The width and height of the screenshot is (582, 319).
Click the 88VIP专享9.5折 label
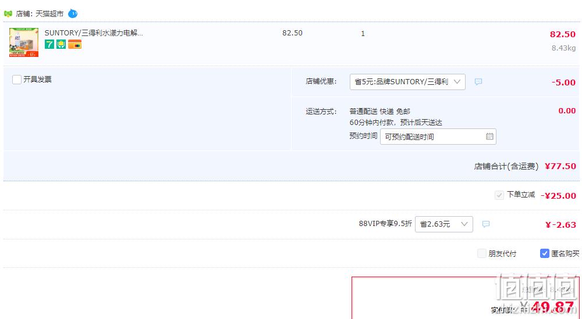[385, 223]
